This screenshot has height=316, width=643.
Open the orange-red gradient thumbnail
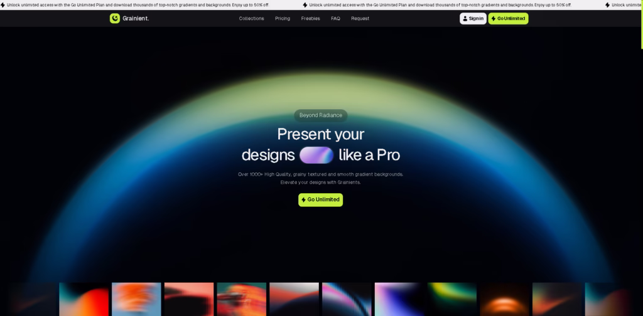click(x=84, y=299)
